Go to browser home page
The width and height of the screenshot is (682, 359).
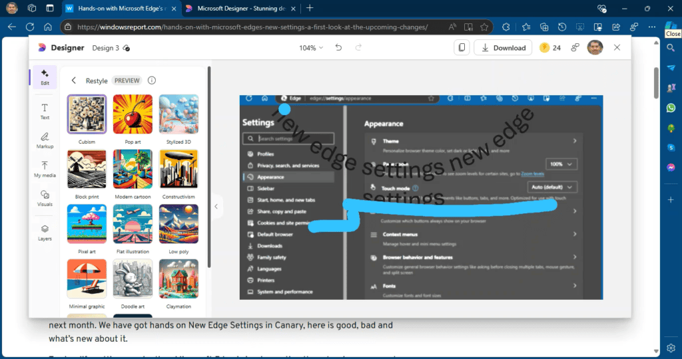[x=48, y=27]
